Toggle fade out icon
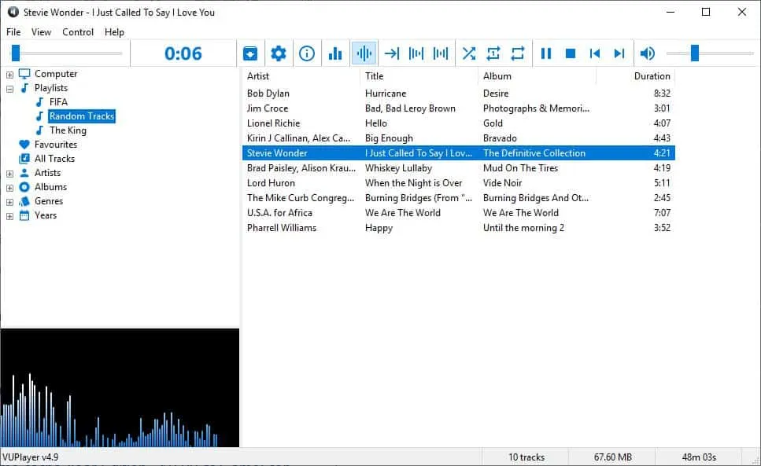 416,53
